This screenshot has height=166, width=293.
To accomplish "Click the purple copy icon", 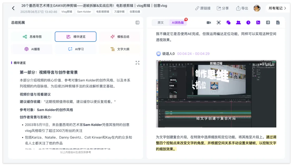I will pos(228,22).
